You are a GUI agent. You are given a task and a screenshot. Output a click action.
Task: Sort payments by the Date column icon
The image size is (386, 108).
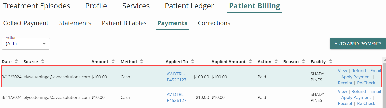pyautogui.click(x=16, y=61)
